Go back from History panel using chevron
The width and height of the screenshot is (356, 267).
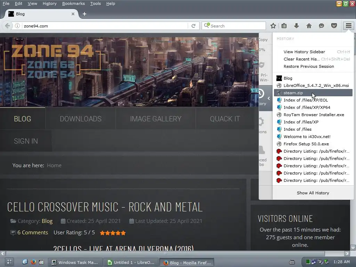(269, 98)
